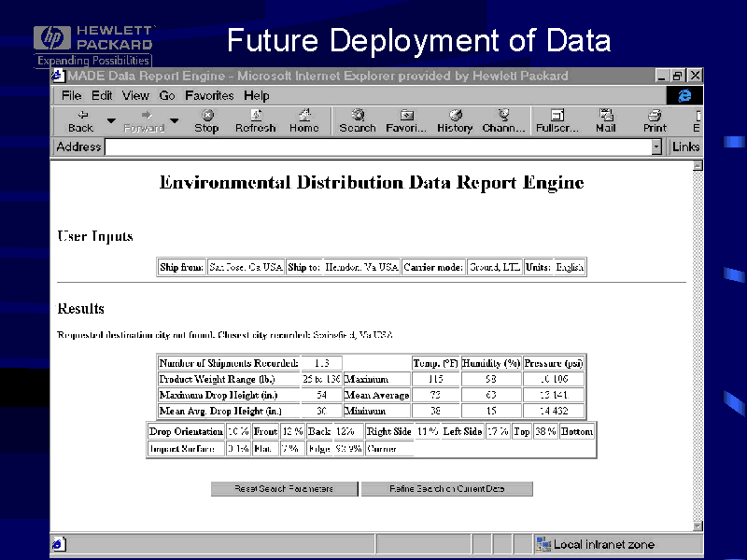Click the Back toolbar button
Image resolution: width=747 pixels, height=560 pixels.
pyautogui.click(x=81, y=120)
